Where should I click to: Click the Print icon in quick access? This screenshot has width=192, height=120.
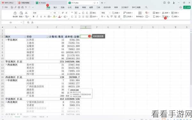click(x=19, y=7)
